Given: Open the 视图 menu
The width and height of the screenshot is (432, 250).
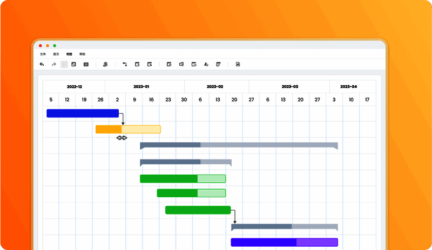Looking at the screenshot, I should point(69,54).
